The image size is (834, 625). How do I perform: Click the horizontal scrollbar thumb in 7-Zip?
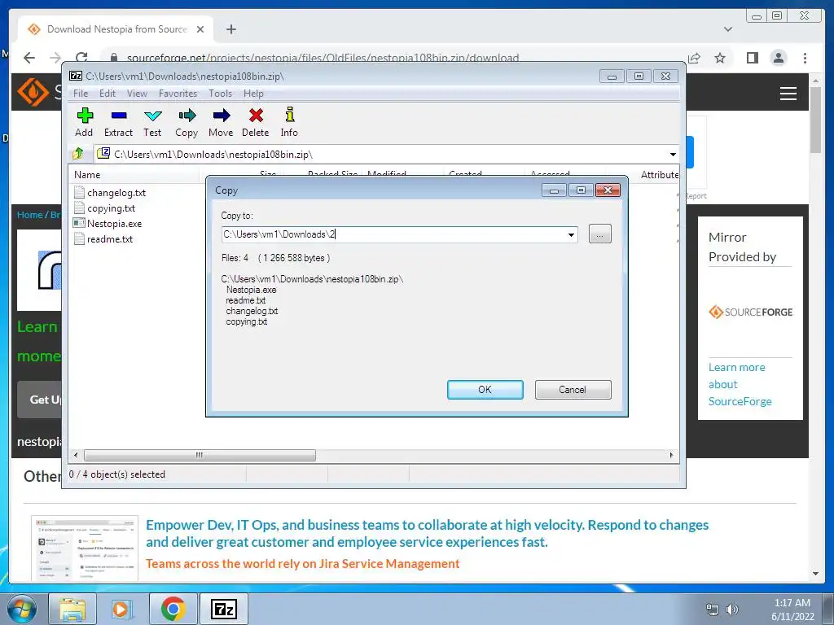tap(200, 456)
